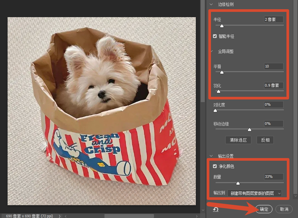298x218 pixels.
Task: Click the 半径 value field
Action: pos(274,19)
